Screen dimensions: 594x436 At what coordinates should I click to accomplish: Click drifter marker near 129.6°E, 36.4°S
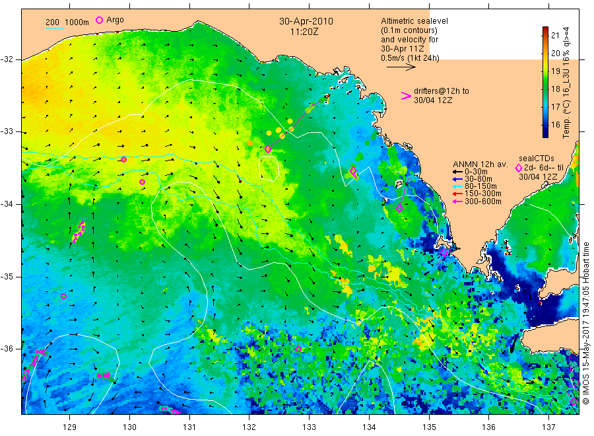tap(104, 375)
